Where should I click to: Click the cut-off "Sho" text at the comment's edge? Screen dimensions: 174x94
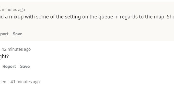170,17
